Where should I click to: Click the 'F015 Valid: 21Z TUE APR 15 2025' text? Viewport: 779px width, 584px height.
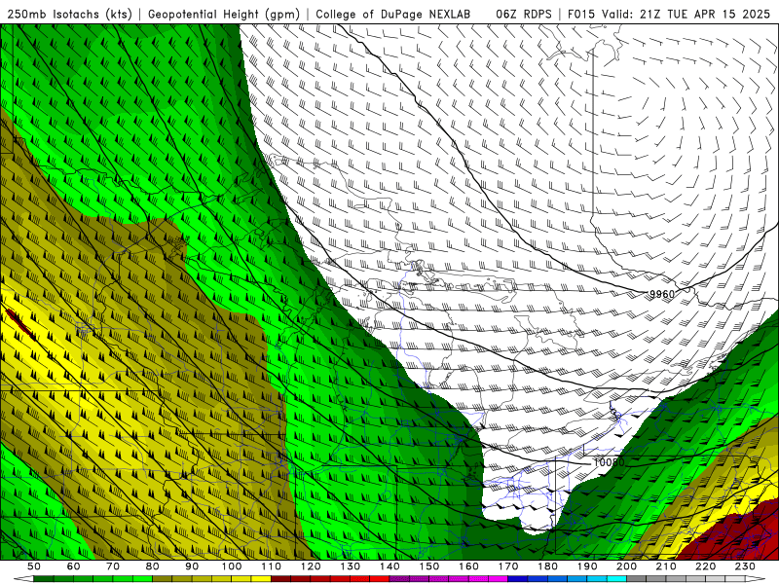669,14
